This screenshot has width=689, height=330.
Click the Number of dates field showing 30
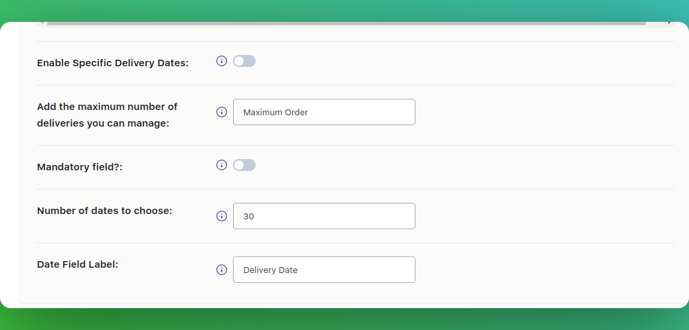(324, 216)
